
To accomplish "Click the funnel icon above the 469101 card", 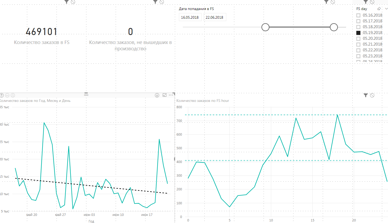I will pyautogui.click(x=67, y=2).
